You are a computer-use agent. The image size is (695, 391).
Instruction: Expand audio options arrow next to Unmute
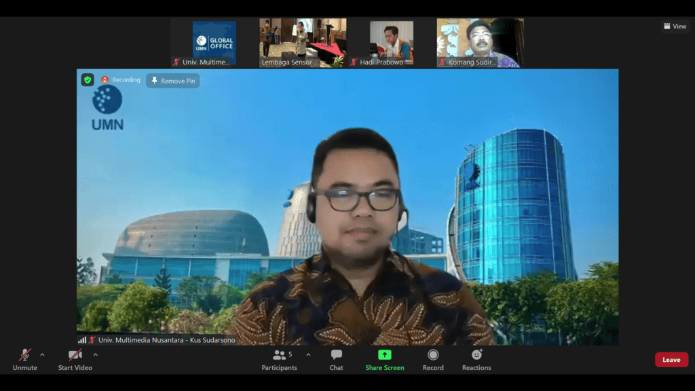42,354
